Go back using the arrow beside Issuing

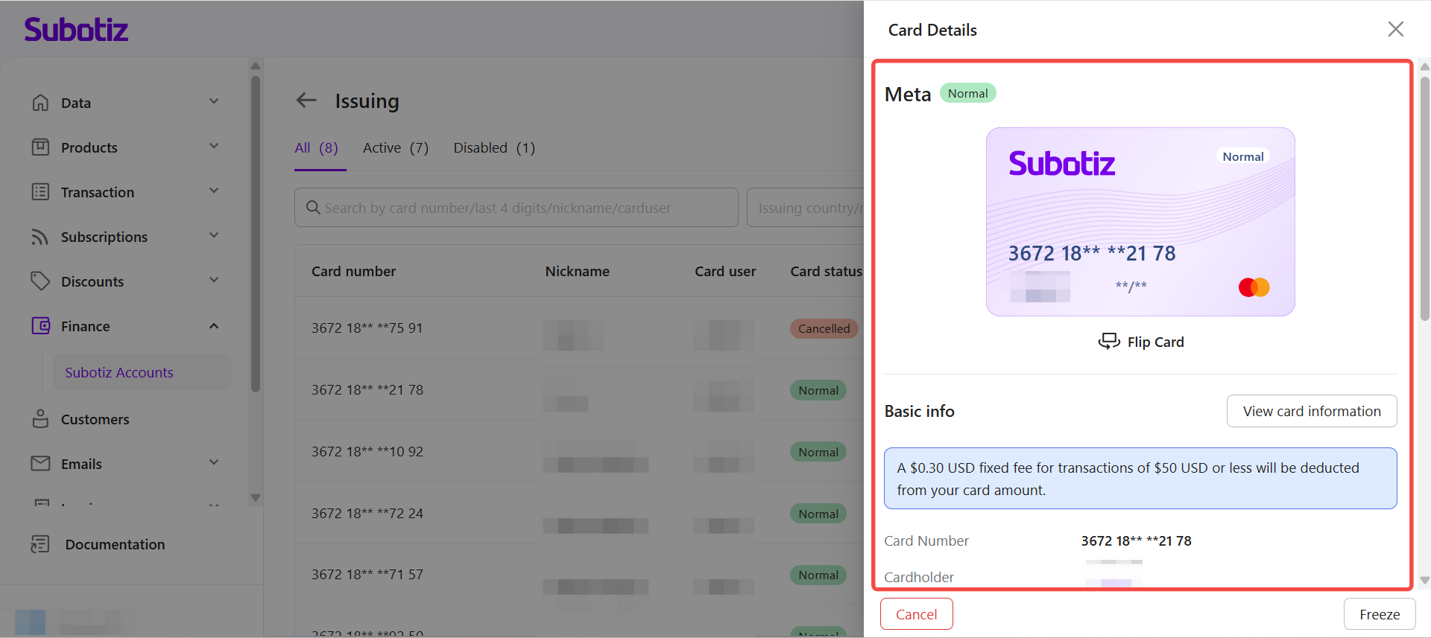pos(306,101)
